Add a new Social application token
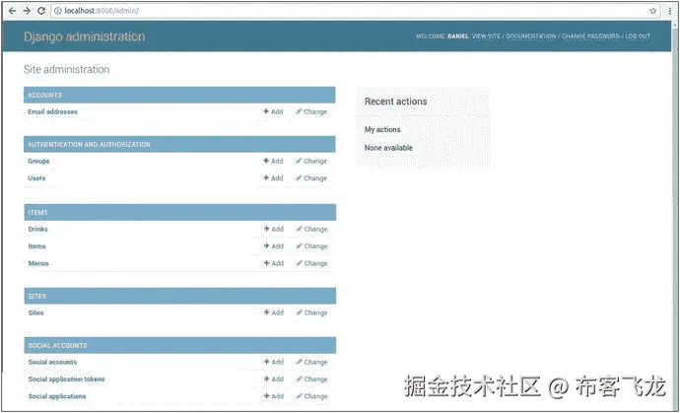The image size is (680, 413). click(x=274, y=379)
